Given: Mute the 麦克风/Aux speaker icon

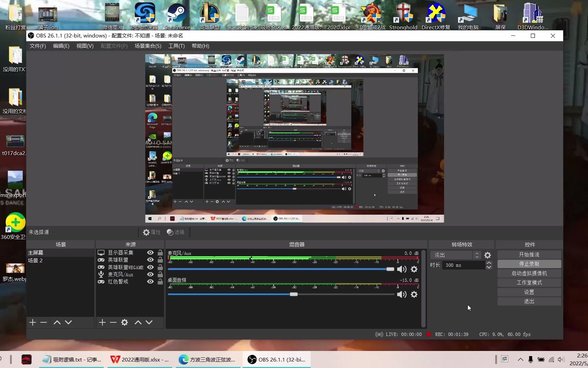Looking at the screenshot, I should pyautogui.click(x=402, y=269).
